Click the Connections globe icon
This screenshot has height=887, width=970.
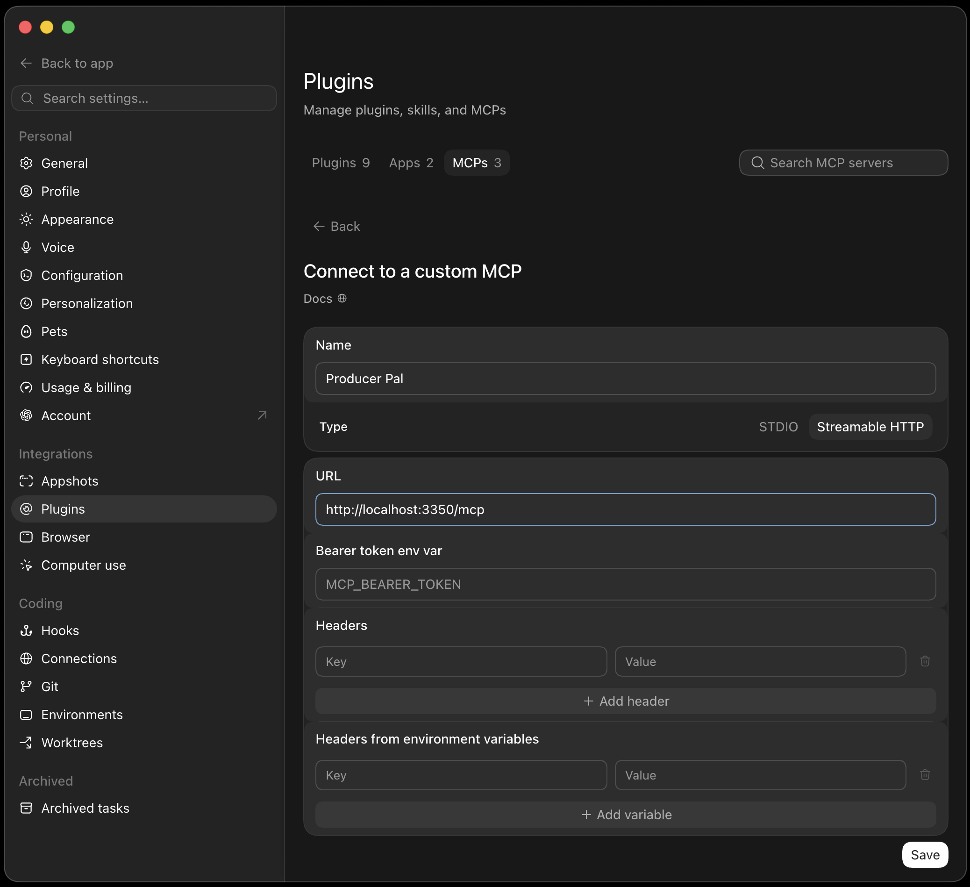tap(26, 658)
